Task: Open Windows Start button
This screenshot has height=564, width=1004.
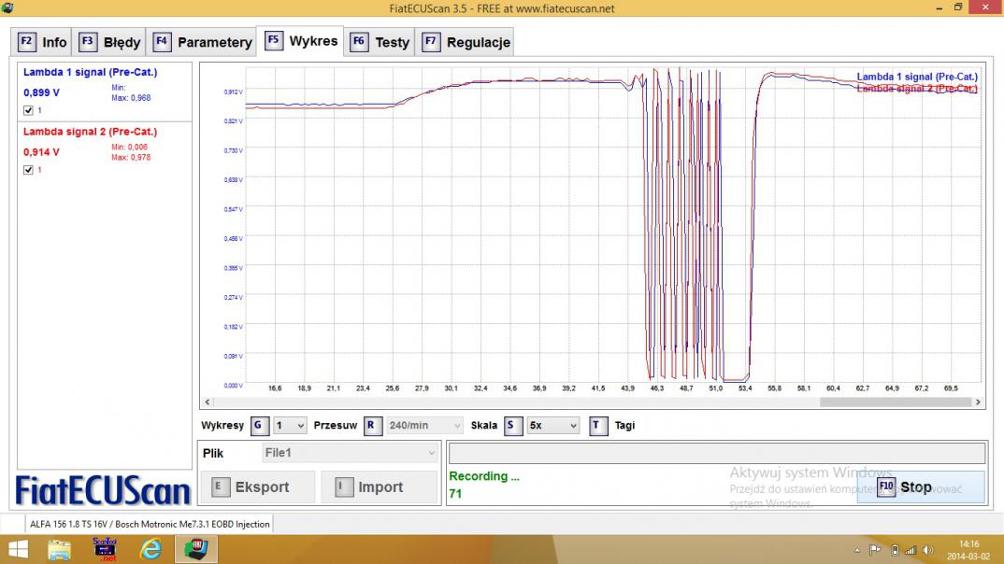Action: tap(19, 550)
